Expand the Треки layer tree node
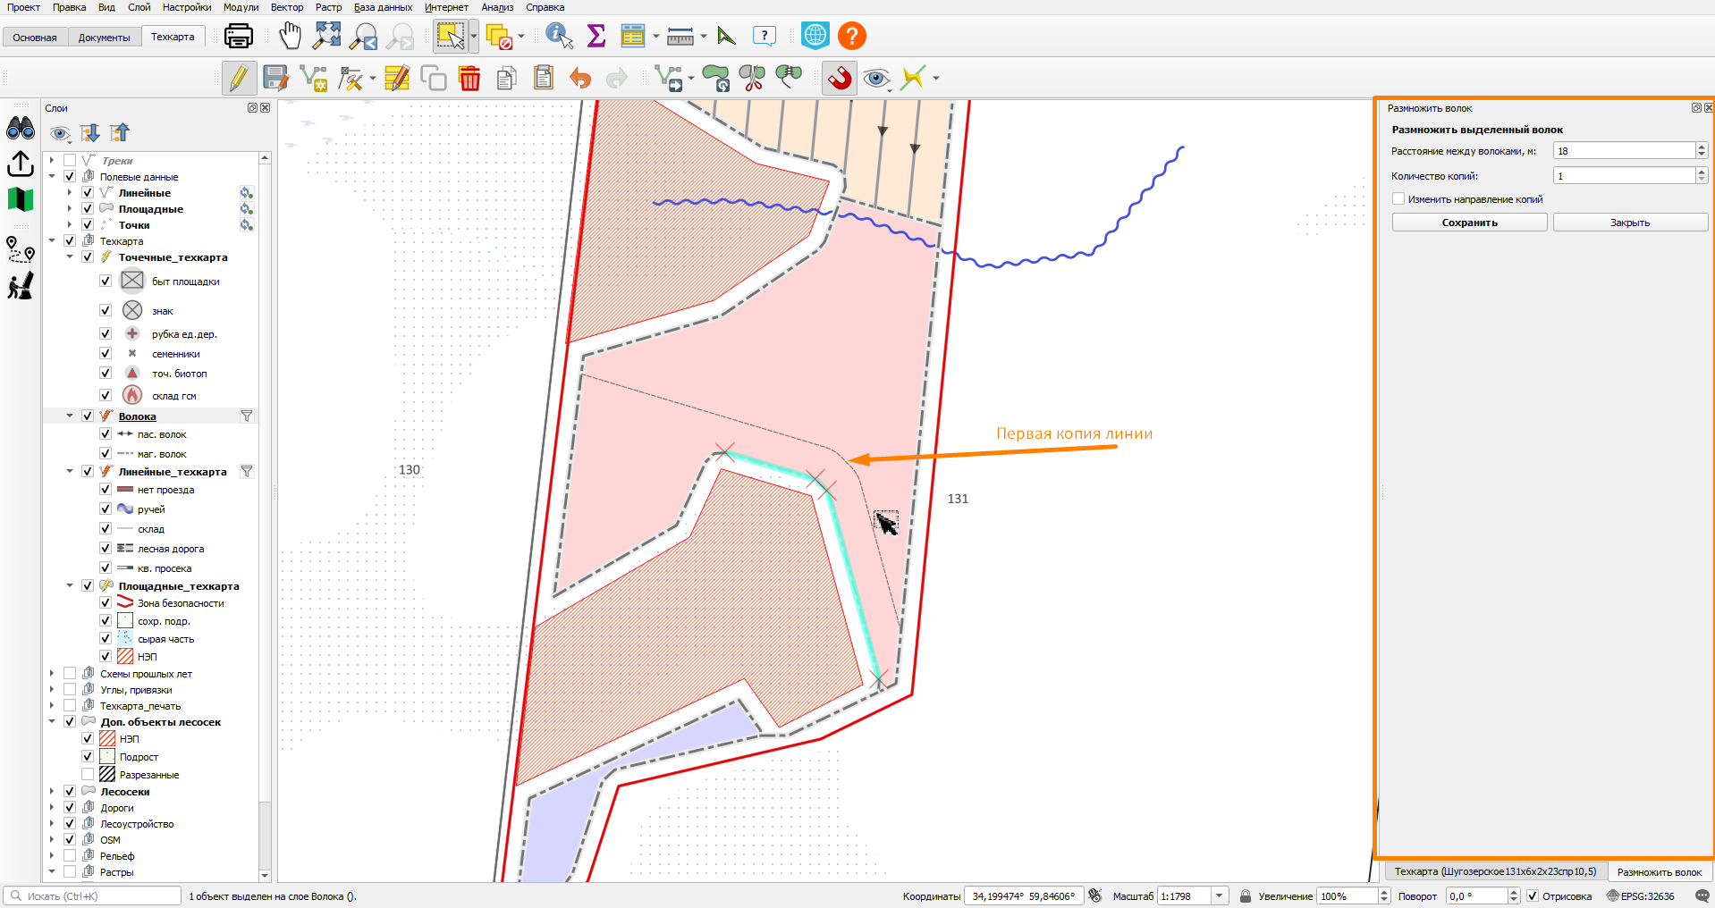 click(52, 161)
